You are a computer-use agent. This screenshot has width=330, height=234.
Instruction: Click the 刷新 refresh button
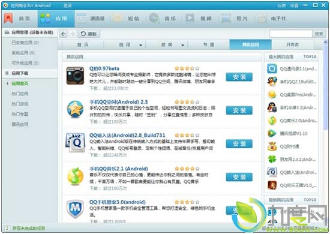pyautogui.click(x=89, y=34)
